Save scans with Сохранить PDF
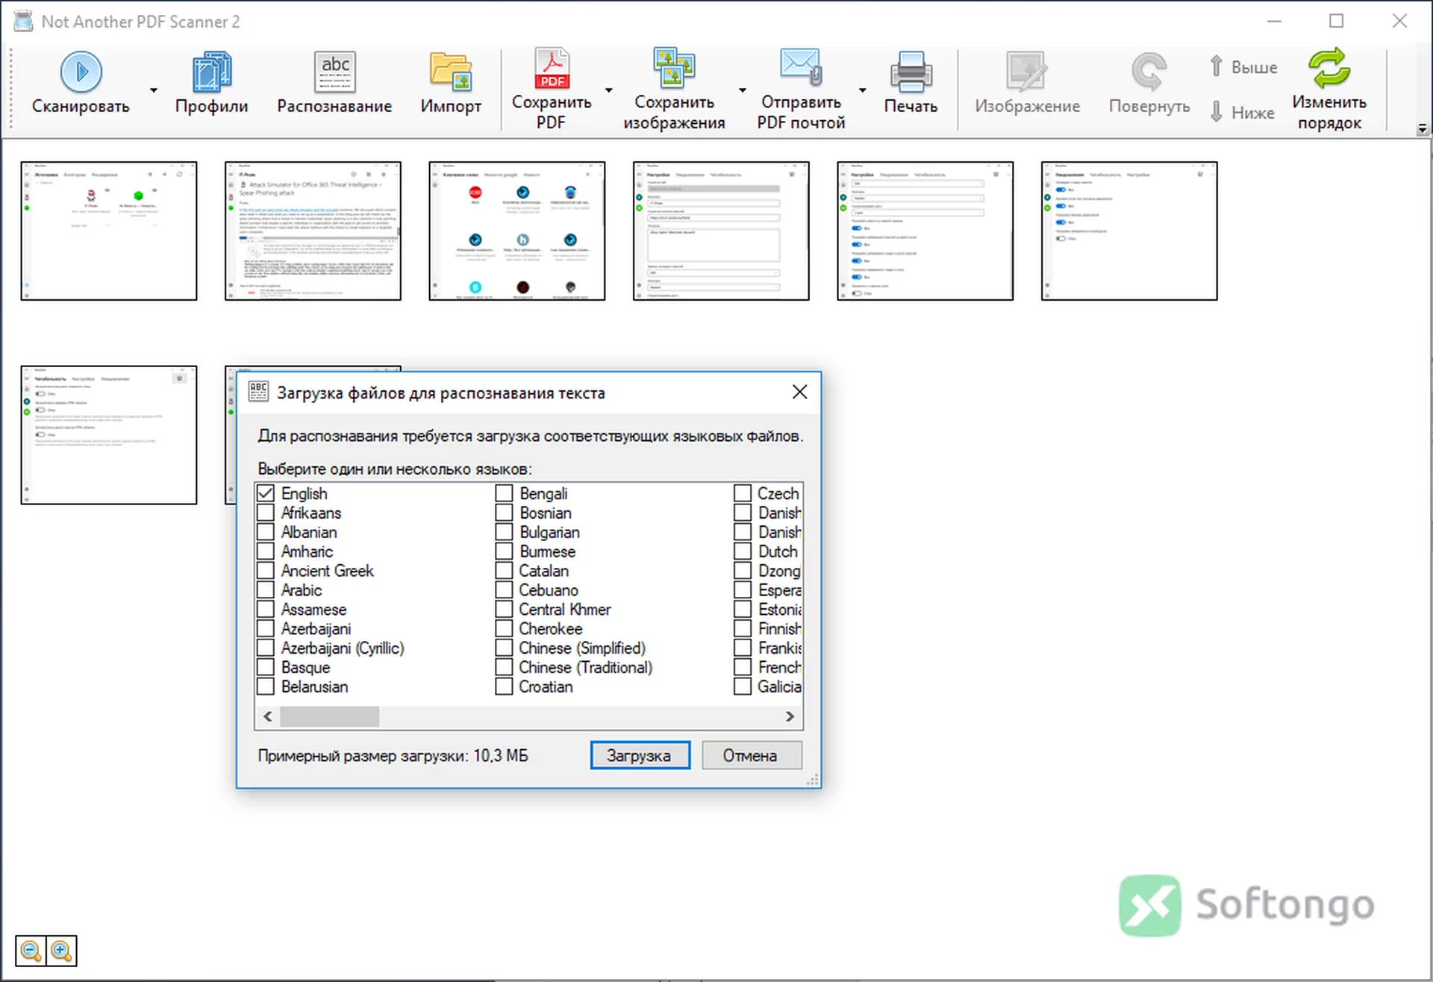This screenshot has width=1433, height=982. (x=552, y=90)
